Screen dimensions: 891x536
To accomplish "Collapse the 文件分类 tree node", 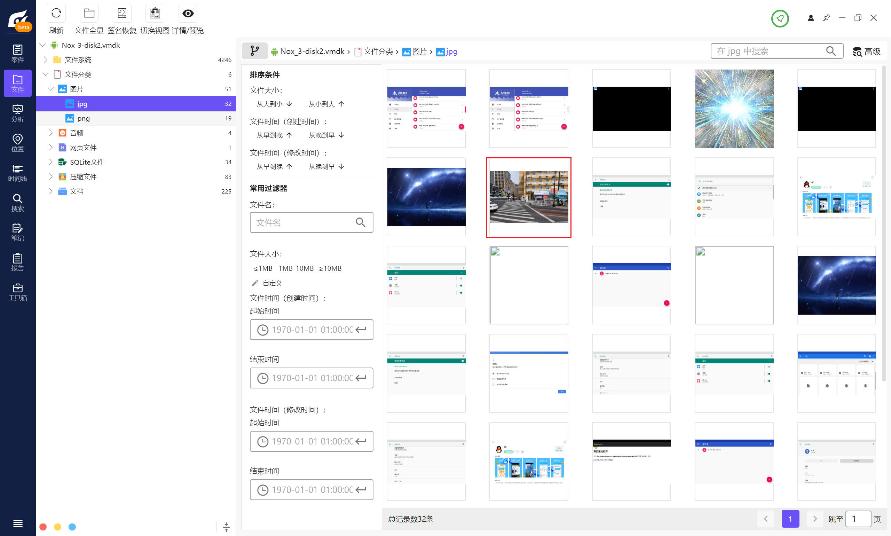I will click(x=46, y=74).
